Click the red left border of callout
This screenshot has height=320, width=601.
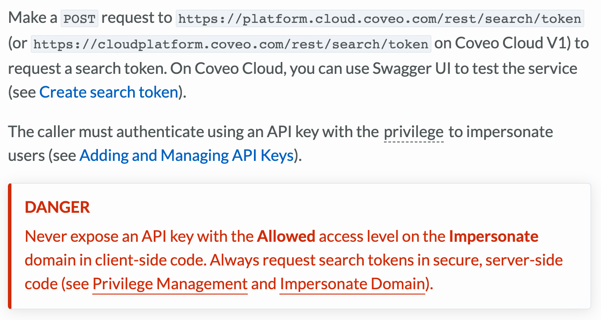tap(10, 246)
